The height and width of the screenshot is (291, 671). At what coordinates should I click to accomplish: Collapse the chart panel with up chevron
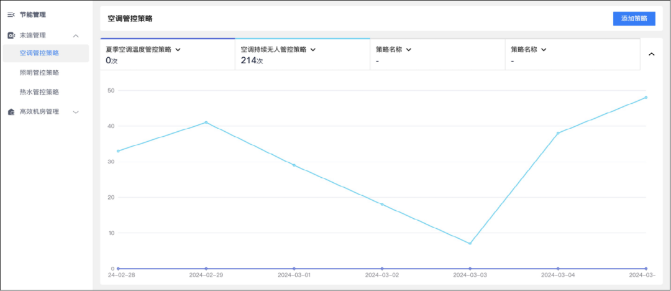click(x=652, y=54)
